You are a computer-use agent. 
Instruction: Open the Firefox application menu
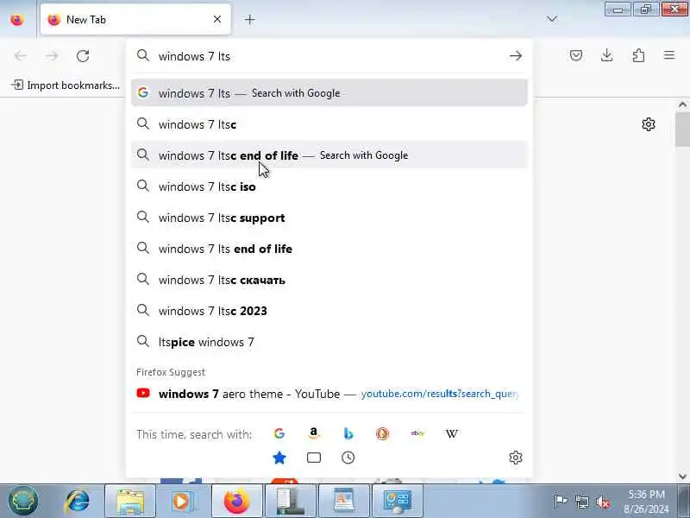coord(669,55)
